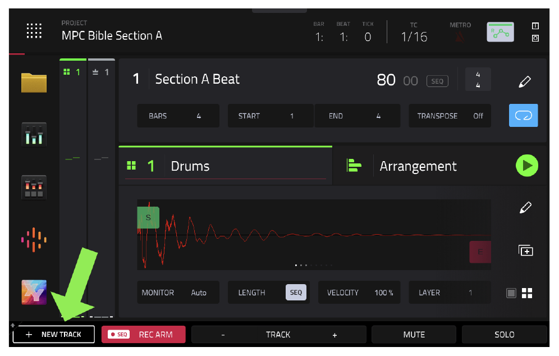Viewport: 559px width, 356px height.
Task: Toggle REC ARM for the track
Action: 144,335
